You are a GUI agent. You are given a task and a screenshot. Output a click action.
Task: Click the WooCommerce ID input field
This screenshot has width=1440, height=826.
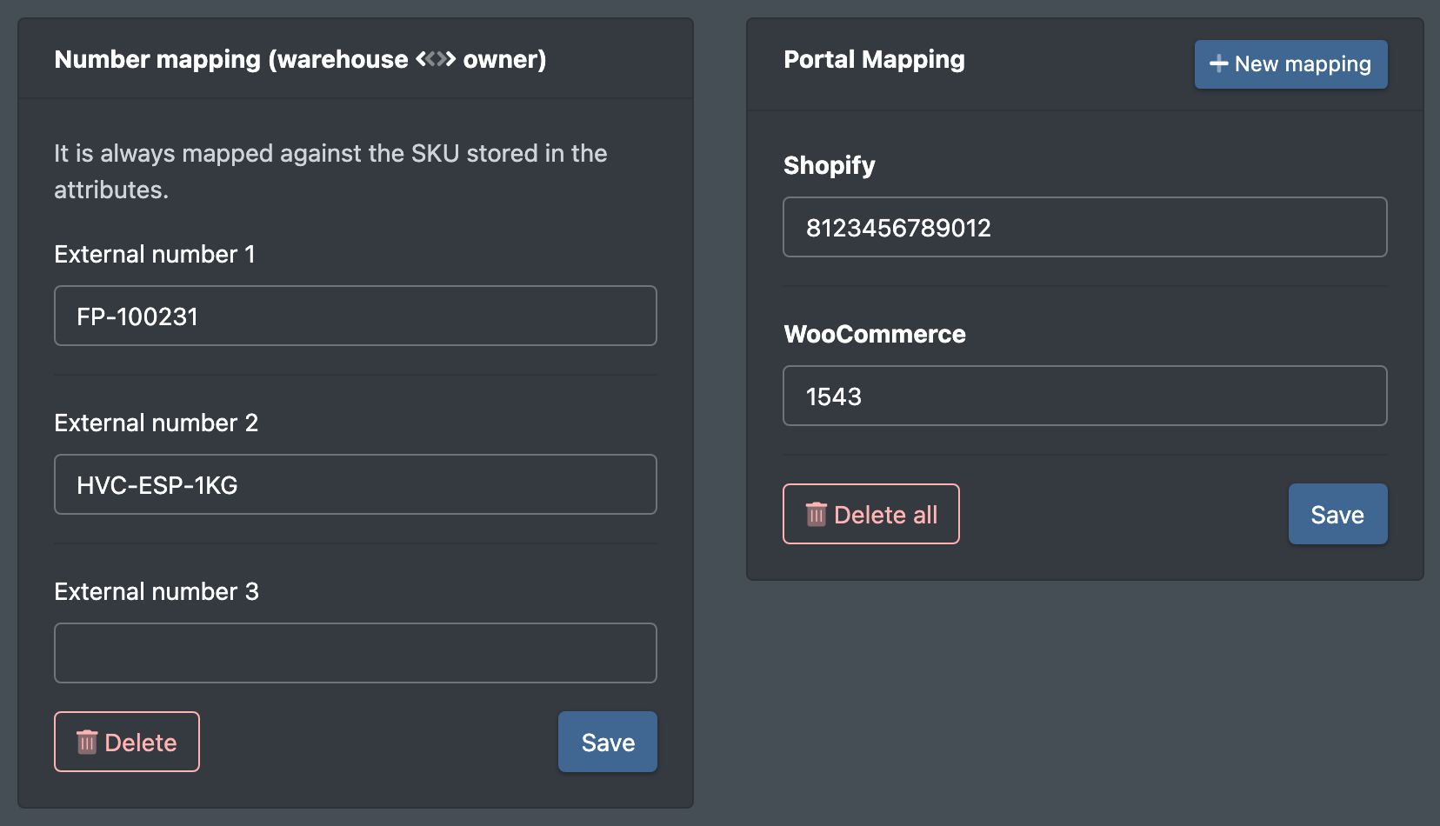point(1085,396)
